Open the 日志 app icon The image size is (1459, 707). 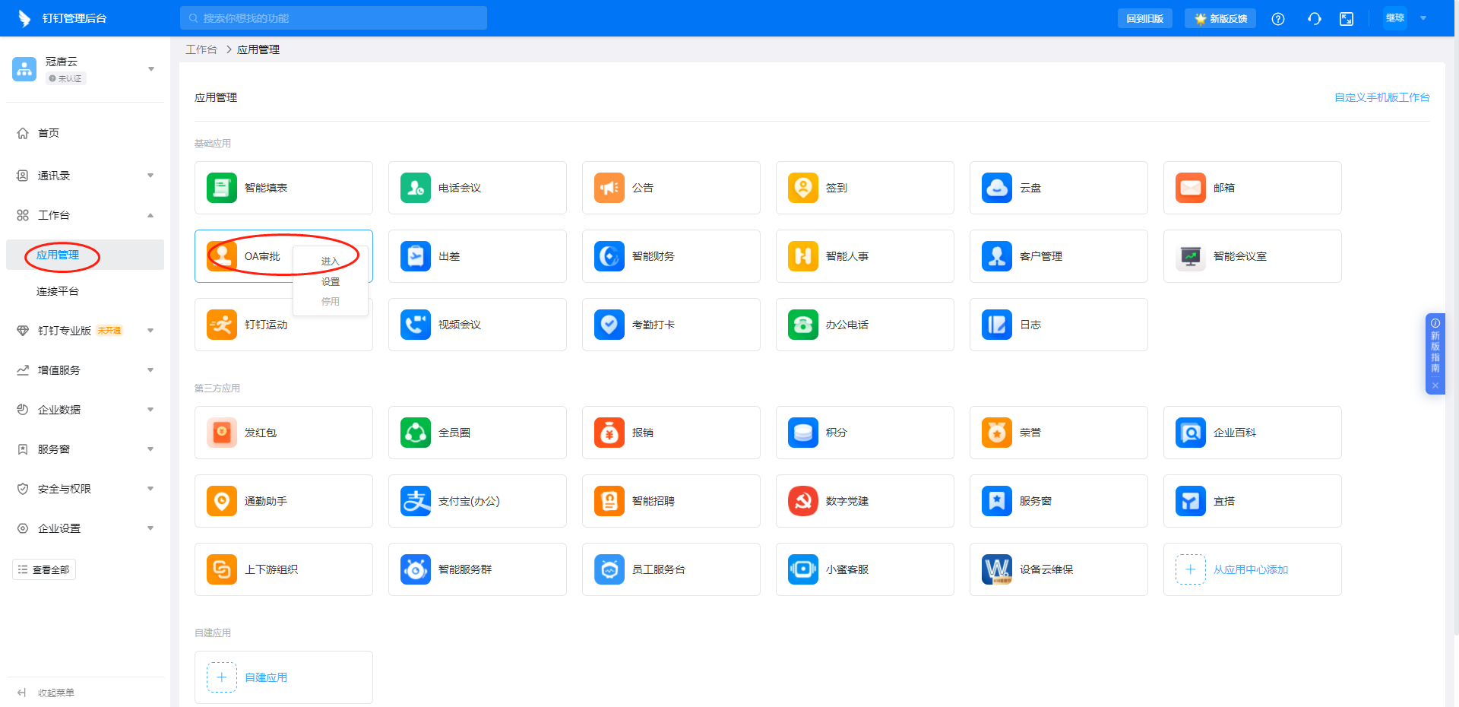(x=997, y=325)
